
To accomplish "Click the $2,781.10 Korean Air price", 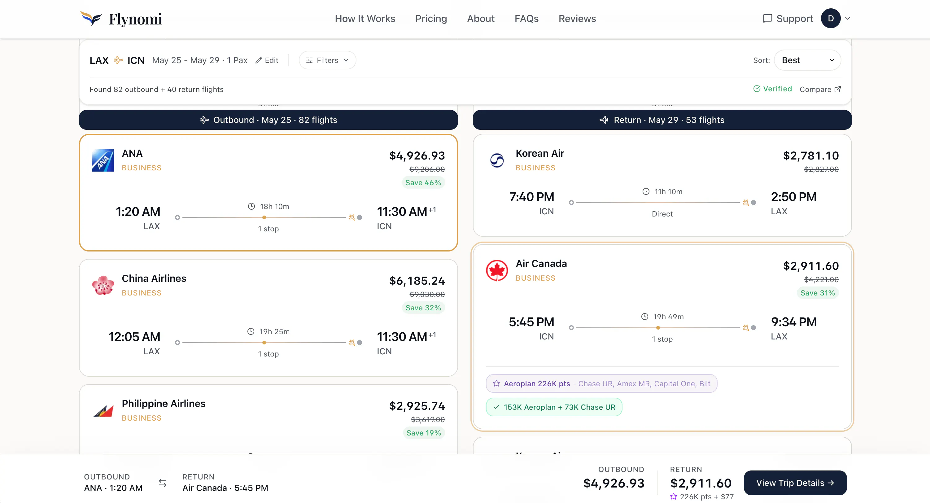I will coord(811,155).
